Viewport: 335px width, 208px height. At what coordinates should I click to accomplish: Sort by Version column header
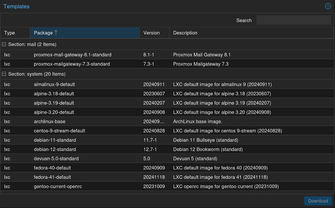coord(154,33)
